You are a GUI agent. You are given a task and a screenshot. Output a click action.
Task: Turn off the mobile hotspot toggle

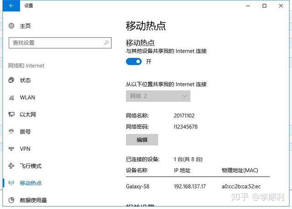click(x=134, y=61)
